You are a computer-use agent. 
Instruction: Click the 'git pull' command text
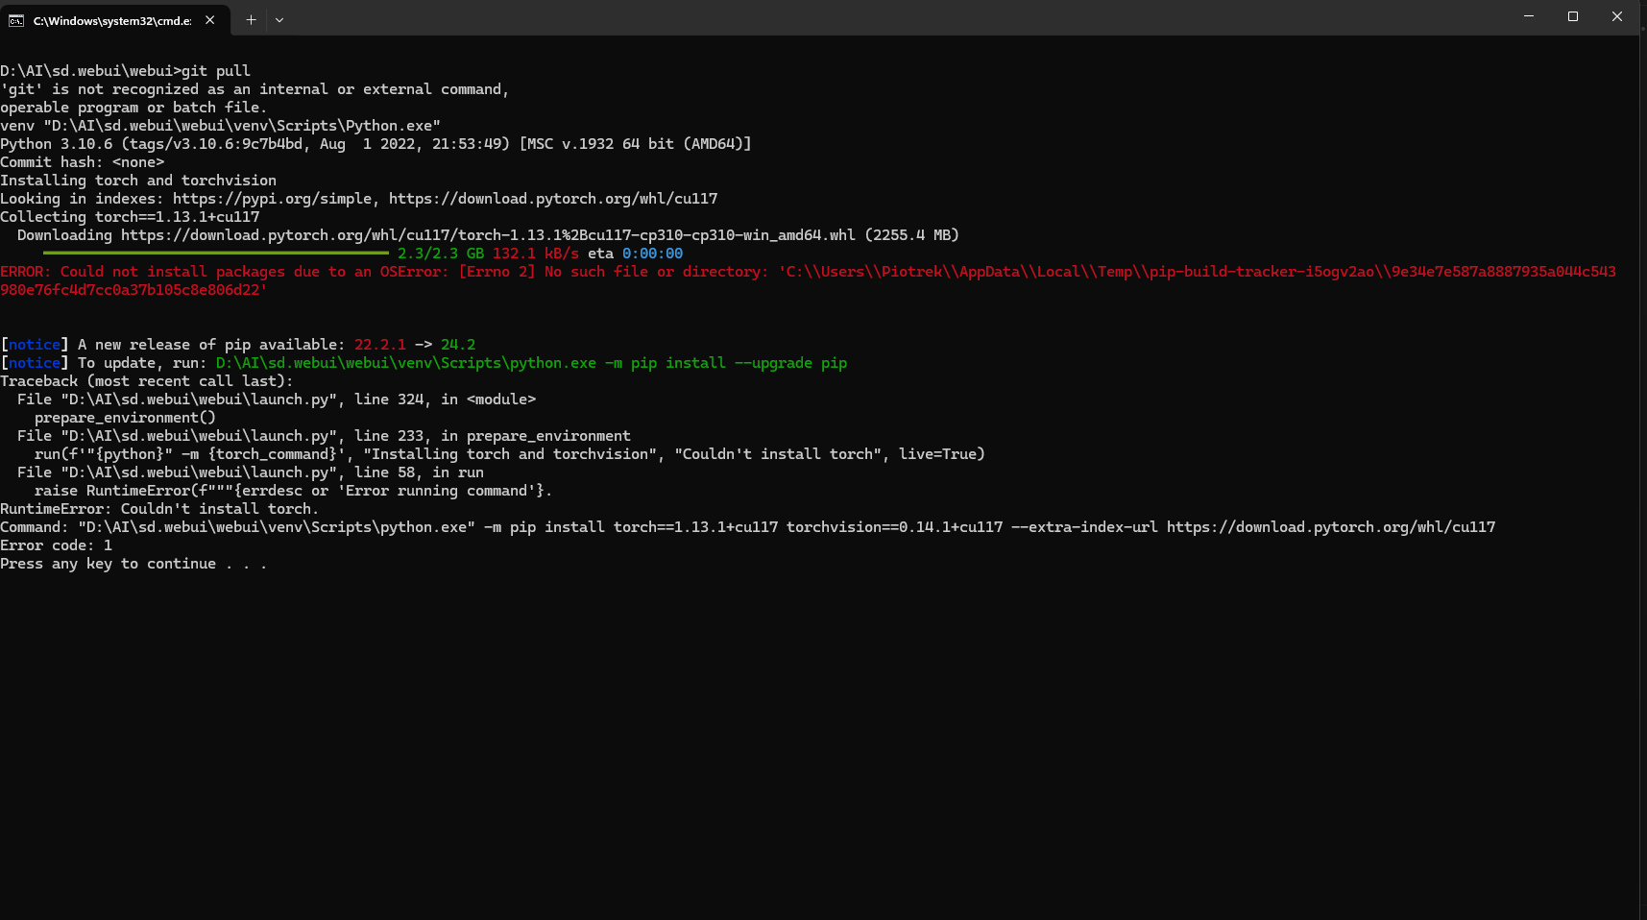point(216,71)
